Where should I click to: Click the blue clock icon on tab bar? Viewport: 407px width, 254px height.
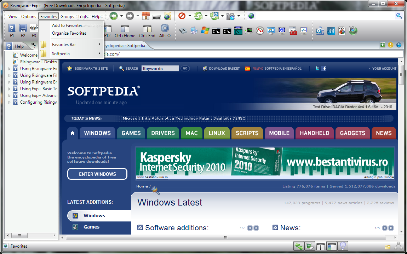tap(399, 45)
